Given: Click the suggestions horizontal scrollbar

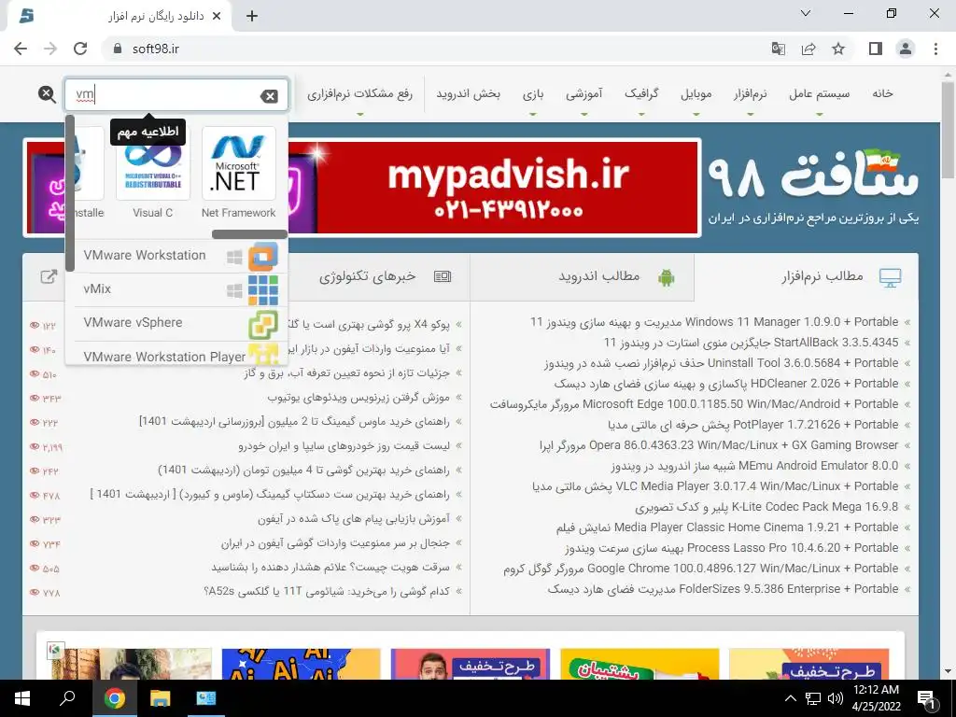Looking at the screenshot, I should [249, 234].
